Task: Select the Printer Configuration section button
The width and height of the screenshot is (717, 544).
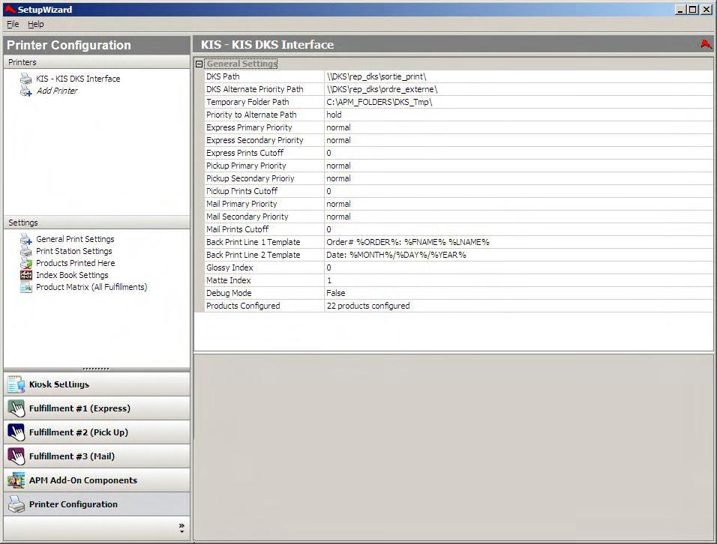Action: pos(97,504)
